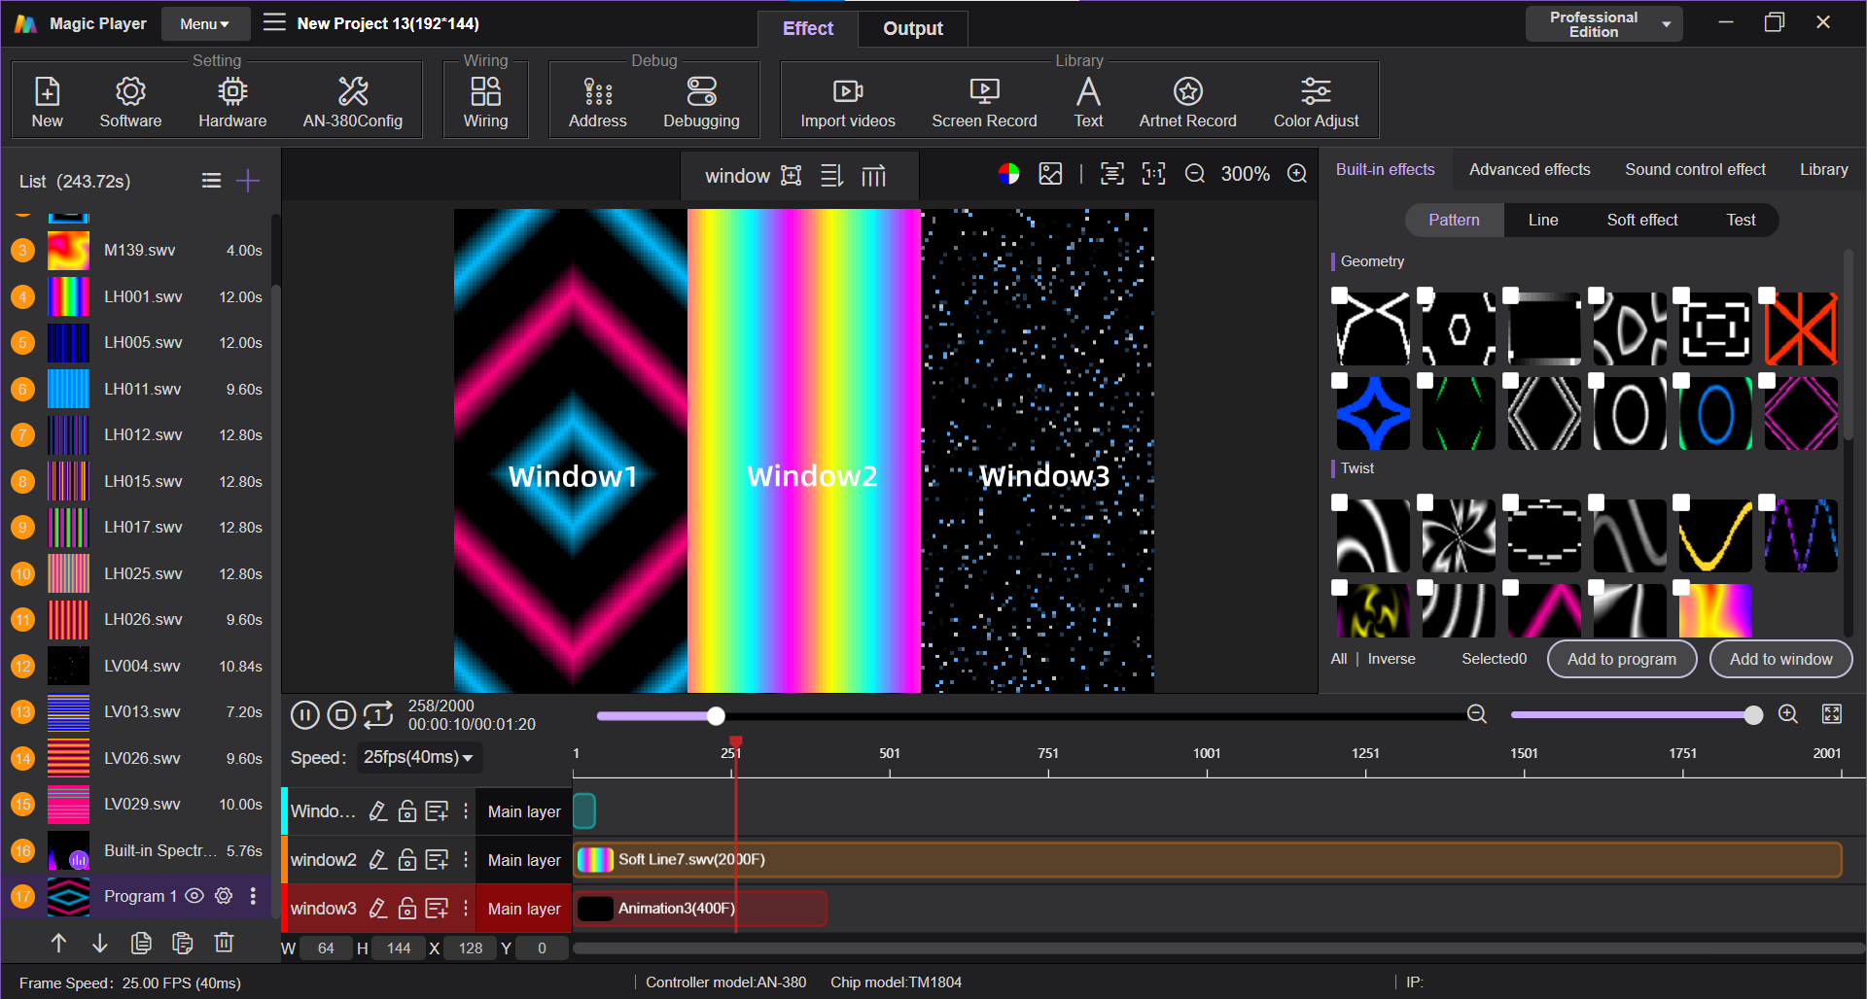The height and width of the screenshot is (999, 1867).
Task: Fit timeline to view icon
Action: tap(1832, 714)
